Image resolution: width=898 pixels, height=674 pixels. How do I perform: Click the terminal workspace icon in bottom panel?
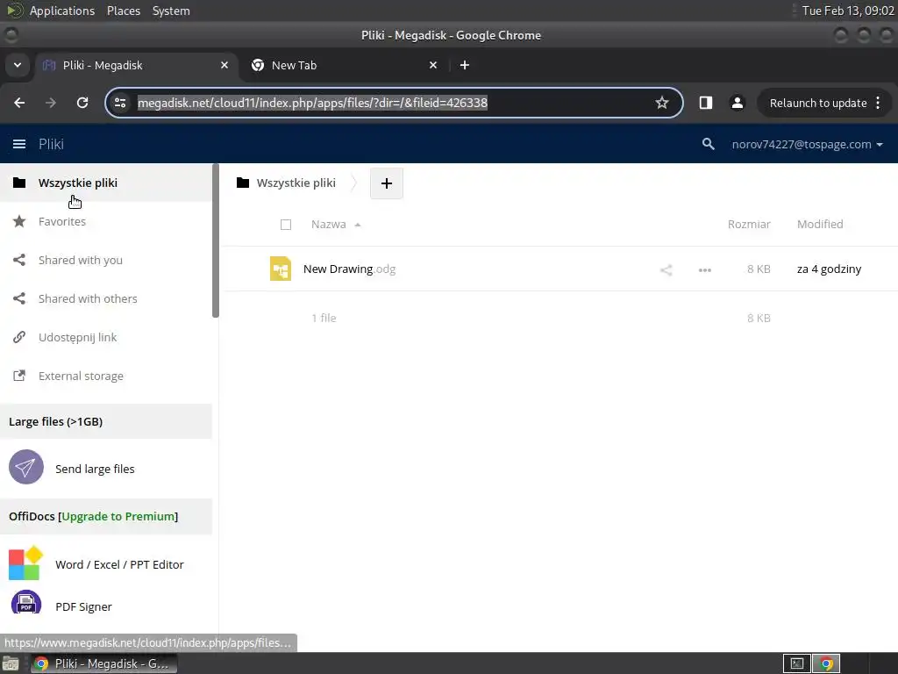[x=796, y=663]
